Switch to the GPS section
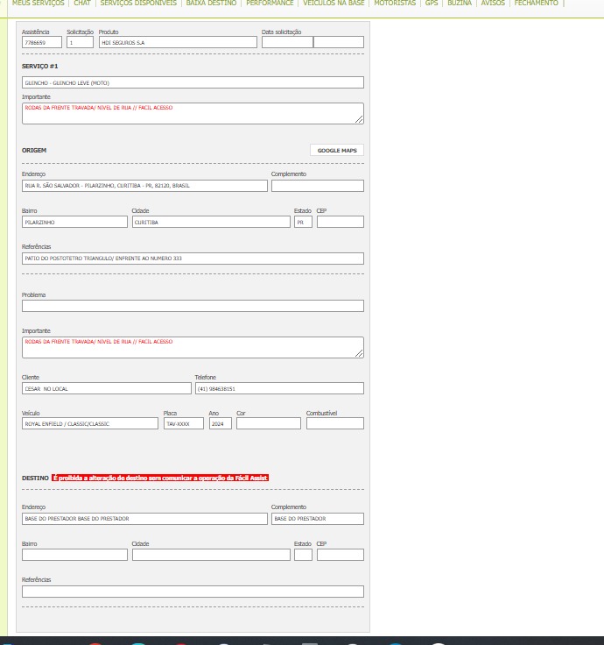This screenshot has width=604, height=645. [x=432, y=4]
